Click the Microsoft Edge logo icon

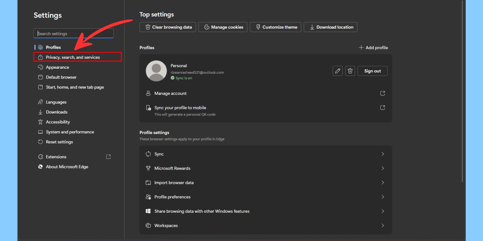click(40, 167)
